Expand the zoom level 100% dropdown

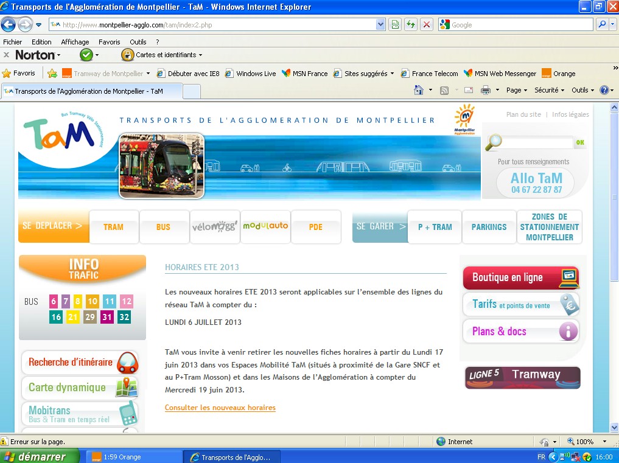(x=604, y=442)
